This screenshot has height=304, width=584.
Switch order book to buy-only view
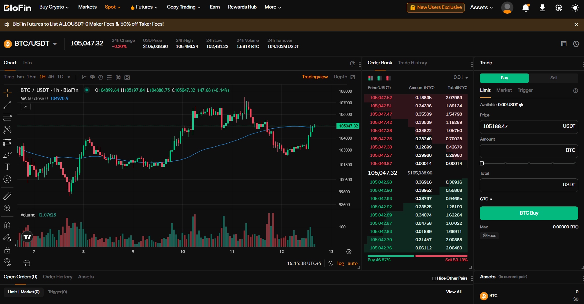tap(380, 78)
